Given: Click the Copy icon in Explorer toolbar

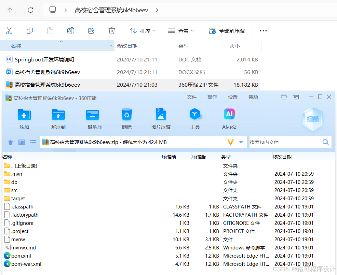Looking at the screenshot, I should point(30,31).
